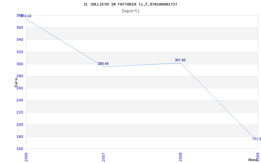Click the 171.5 data value label

coord(256,139)
